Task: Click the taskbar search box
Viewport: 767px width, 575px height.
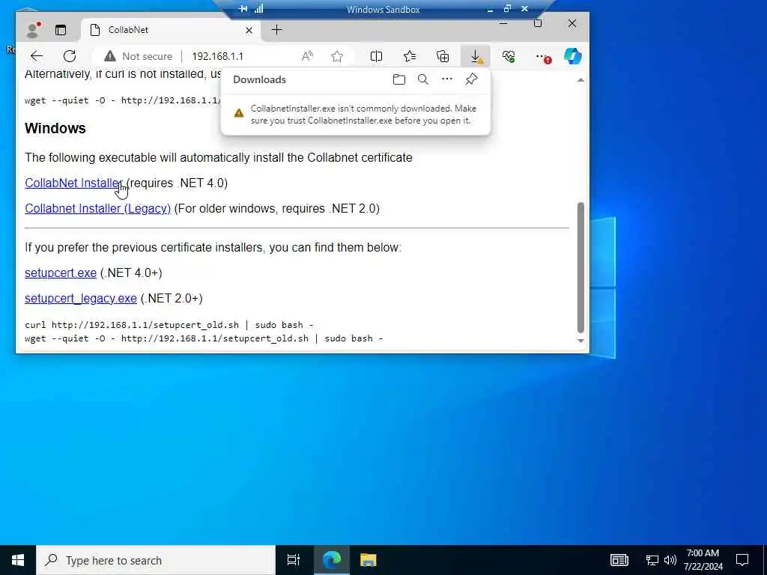Action: pos(156,560)
